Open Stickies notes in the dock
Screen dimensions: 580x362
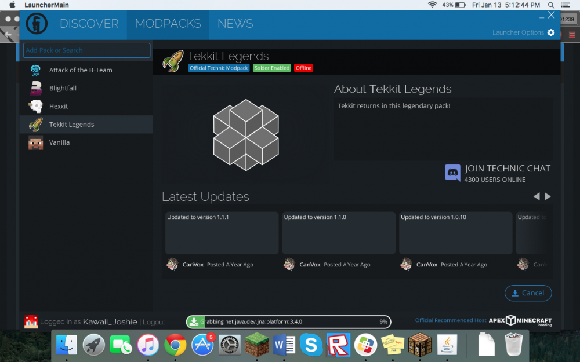[x=393, y=345]
